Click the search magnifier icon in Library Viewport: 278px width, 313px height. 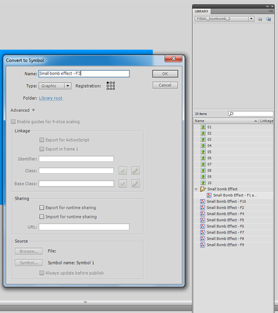tap(231, 114)
